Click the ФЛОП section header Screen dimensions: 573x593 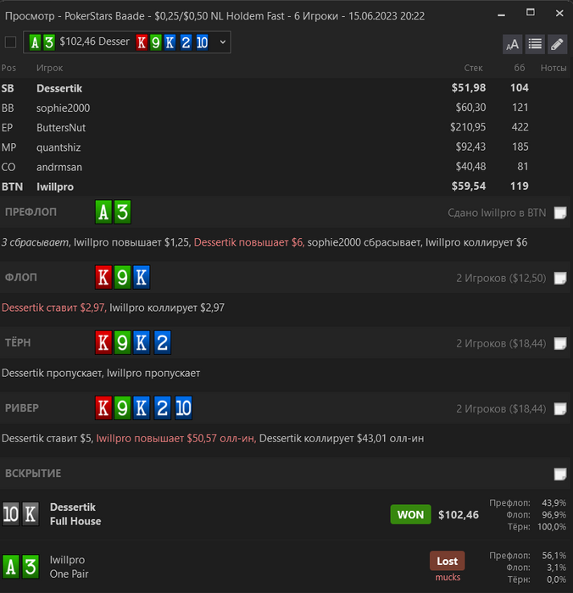click(x=21, y=277)
